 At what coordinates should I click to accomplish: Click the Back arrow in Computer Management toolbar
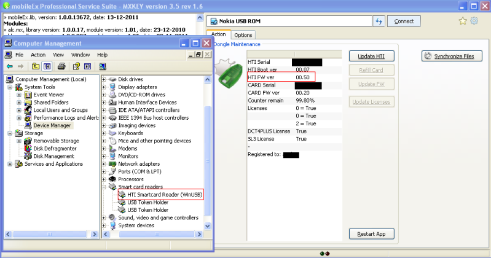click(x=10, y=66)
